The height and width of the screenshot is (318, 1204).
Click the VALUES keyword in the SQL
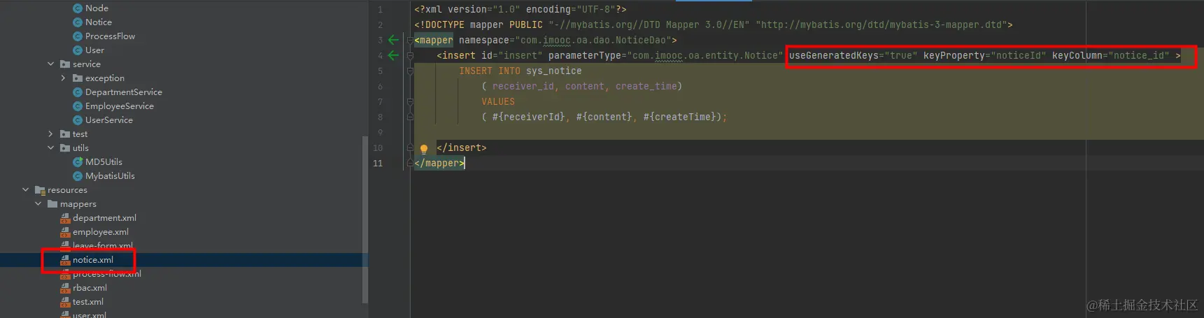click(x=498, y=101)
